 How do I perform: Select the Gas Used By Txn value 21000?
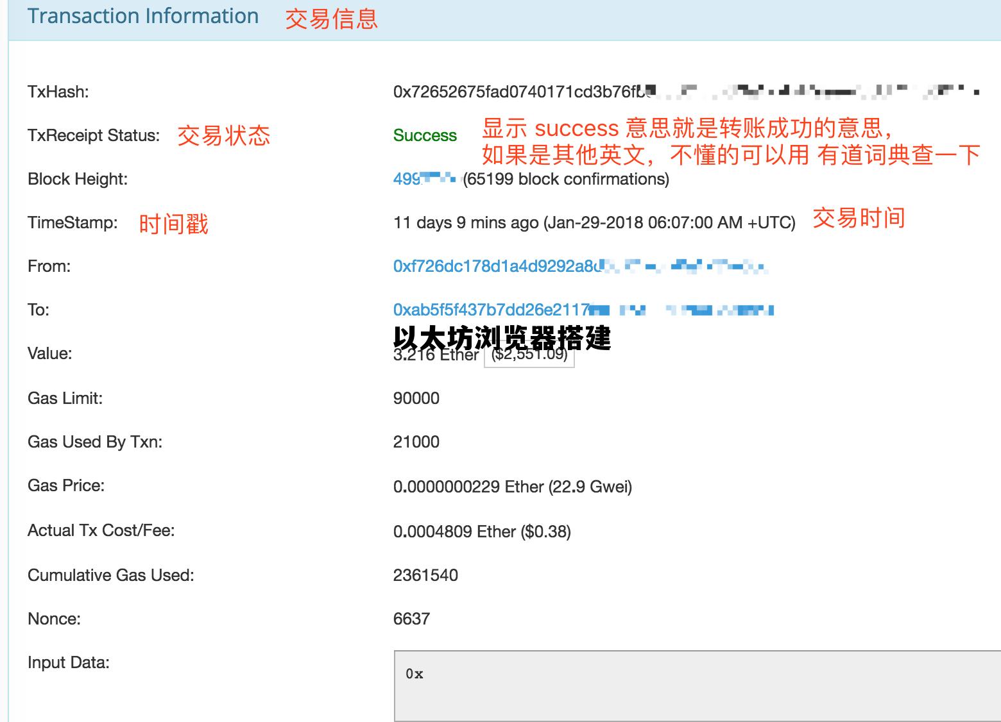point(416,441)
